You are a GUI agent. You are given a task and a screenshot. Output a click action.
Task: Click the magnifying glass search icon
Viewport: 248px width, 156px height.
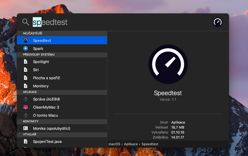pyautogui.click(x=26, y=22)
